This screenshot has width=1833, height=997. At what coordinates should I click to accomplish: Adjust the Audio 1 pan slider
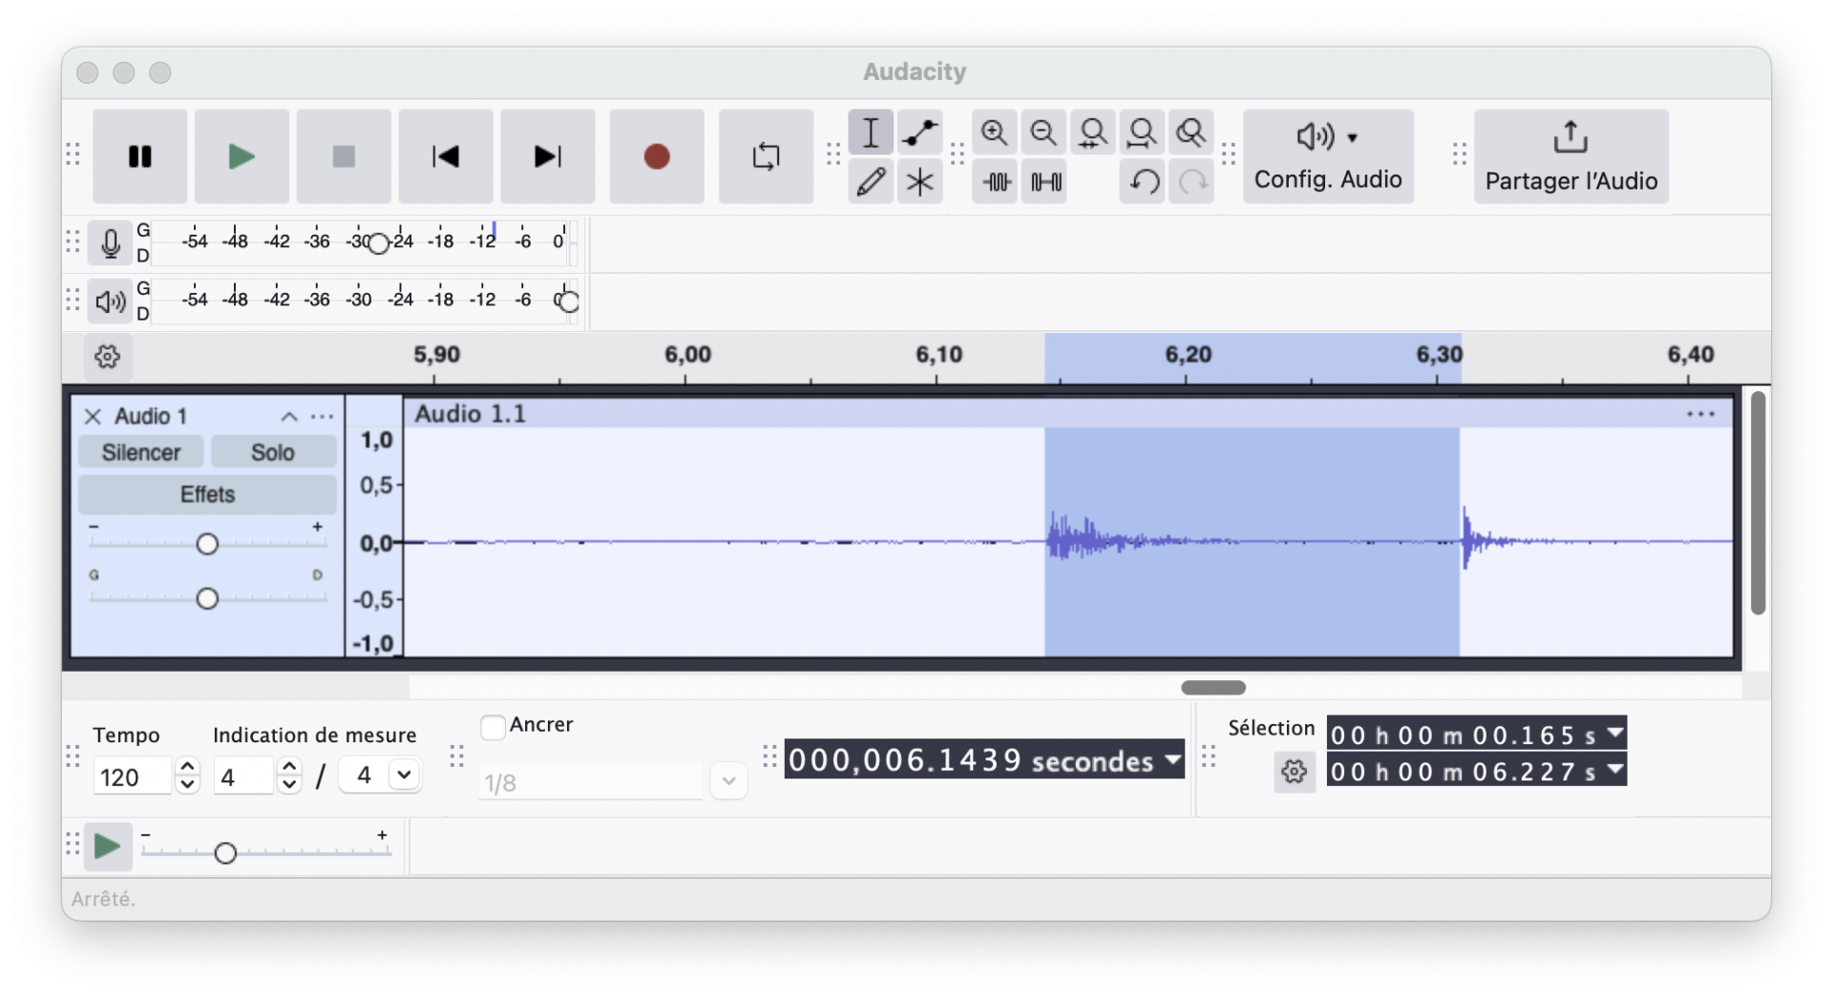click(207, 598)
